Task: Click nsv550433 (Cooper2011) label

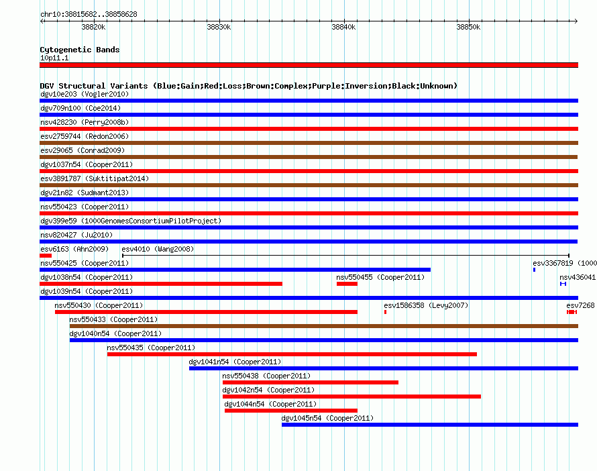Action: (113, 319)
